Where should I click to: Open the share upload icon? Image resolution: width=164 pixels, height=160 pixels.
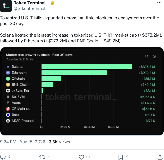coord(160,157)
